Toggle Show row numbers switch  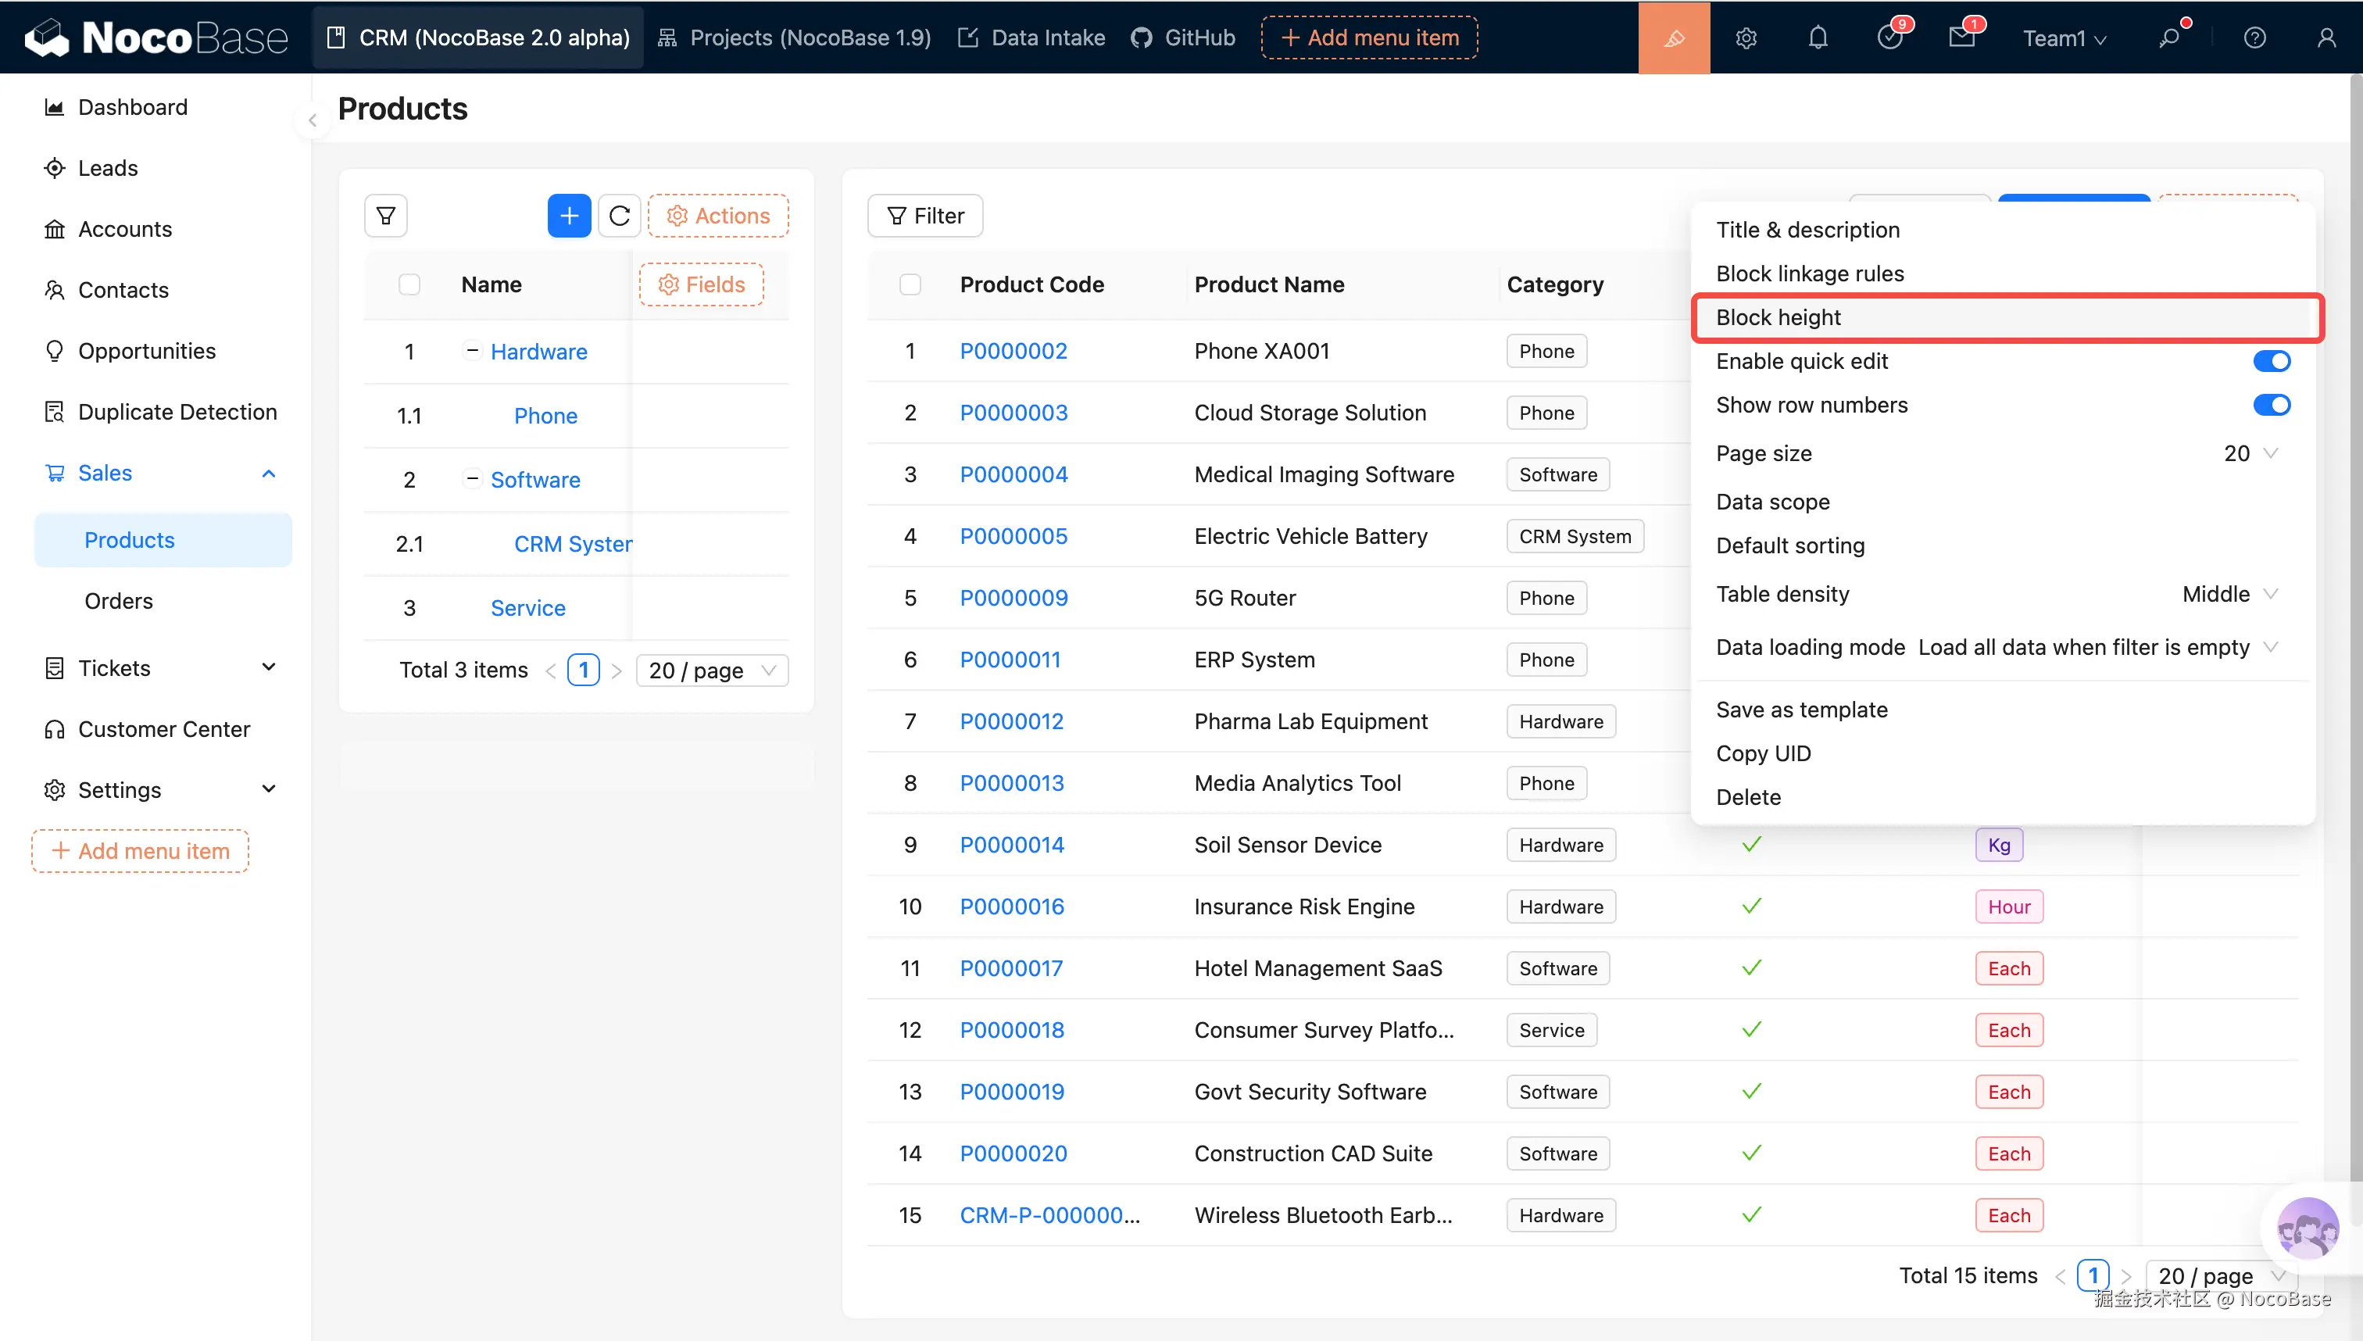[x=2271, y=406]
